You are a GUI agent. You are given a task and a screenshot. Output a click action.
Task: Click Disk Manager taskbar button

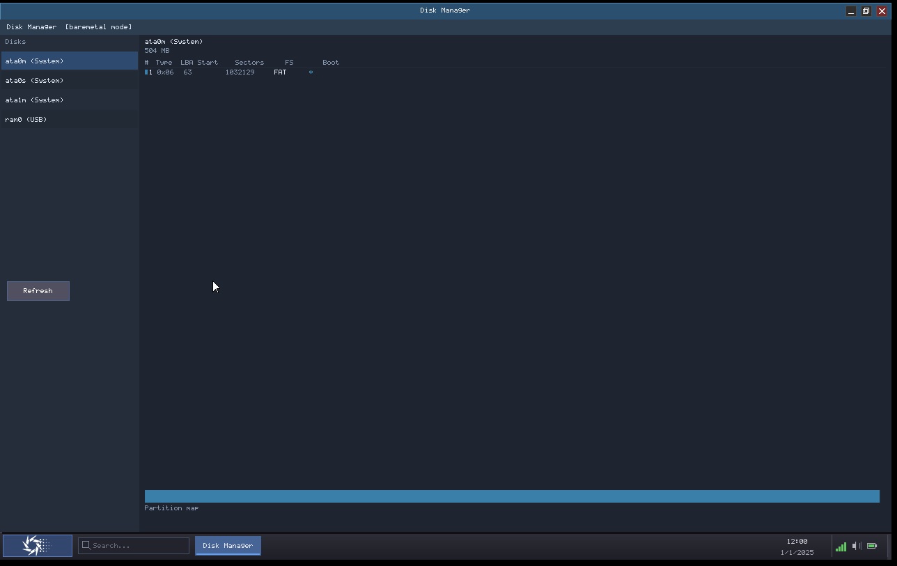[228, 545]
